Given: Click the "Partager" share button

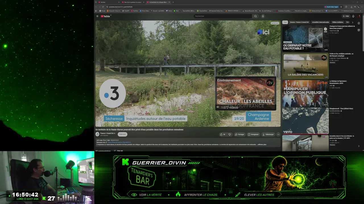Looking at the screenshot, I should [239, 134].
